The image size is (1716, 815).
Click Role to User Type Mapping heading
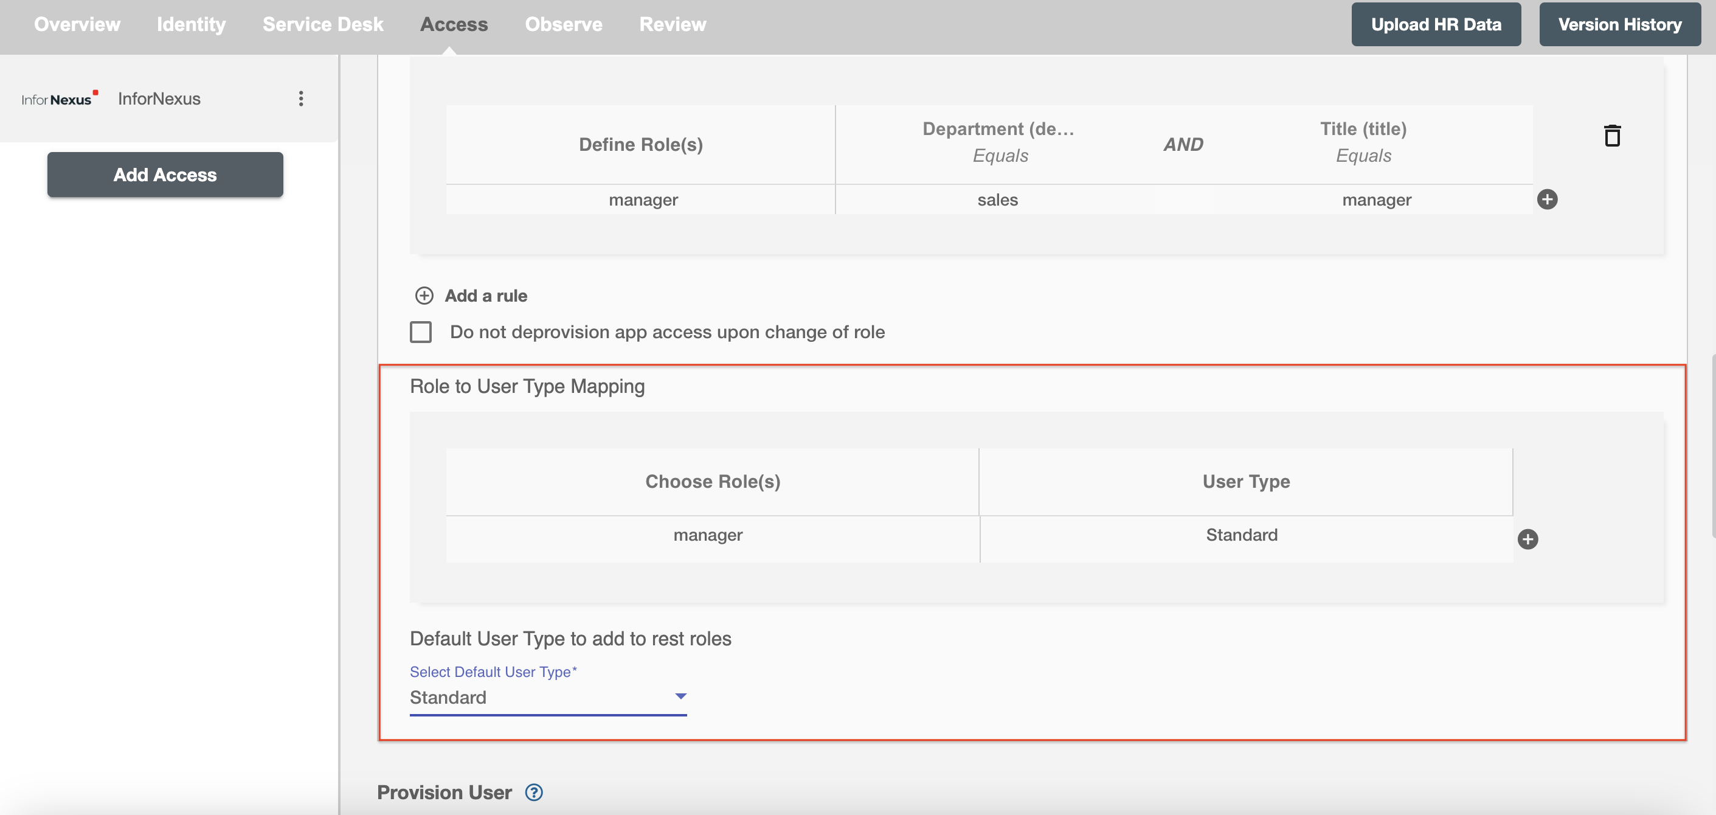527,386
